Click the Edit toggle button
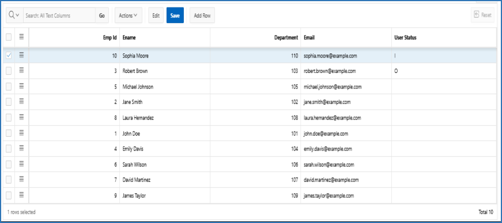 coord(156,16)
